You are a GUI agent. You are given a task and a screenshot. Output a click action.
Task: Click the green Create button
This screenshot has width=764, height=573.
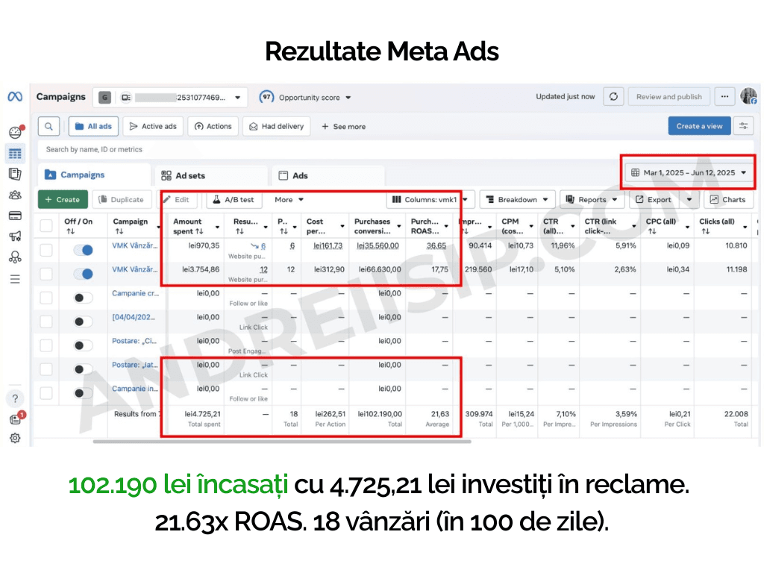coord(63,199)
